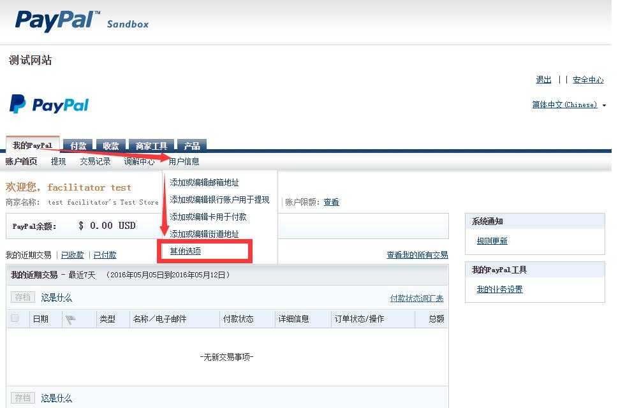The height and width of the screenshot is (408, 625).
Task: Click the 已收款 filter link
Action: coord(73,255)
